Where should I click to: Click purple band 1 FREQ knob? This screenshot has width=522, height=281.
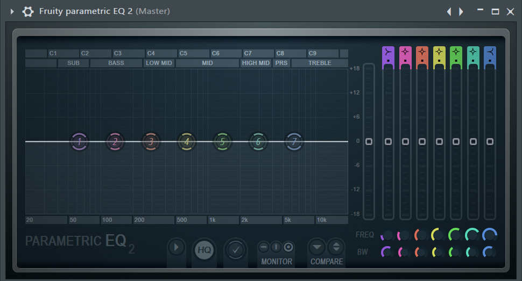387,235
